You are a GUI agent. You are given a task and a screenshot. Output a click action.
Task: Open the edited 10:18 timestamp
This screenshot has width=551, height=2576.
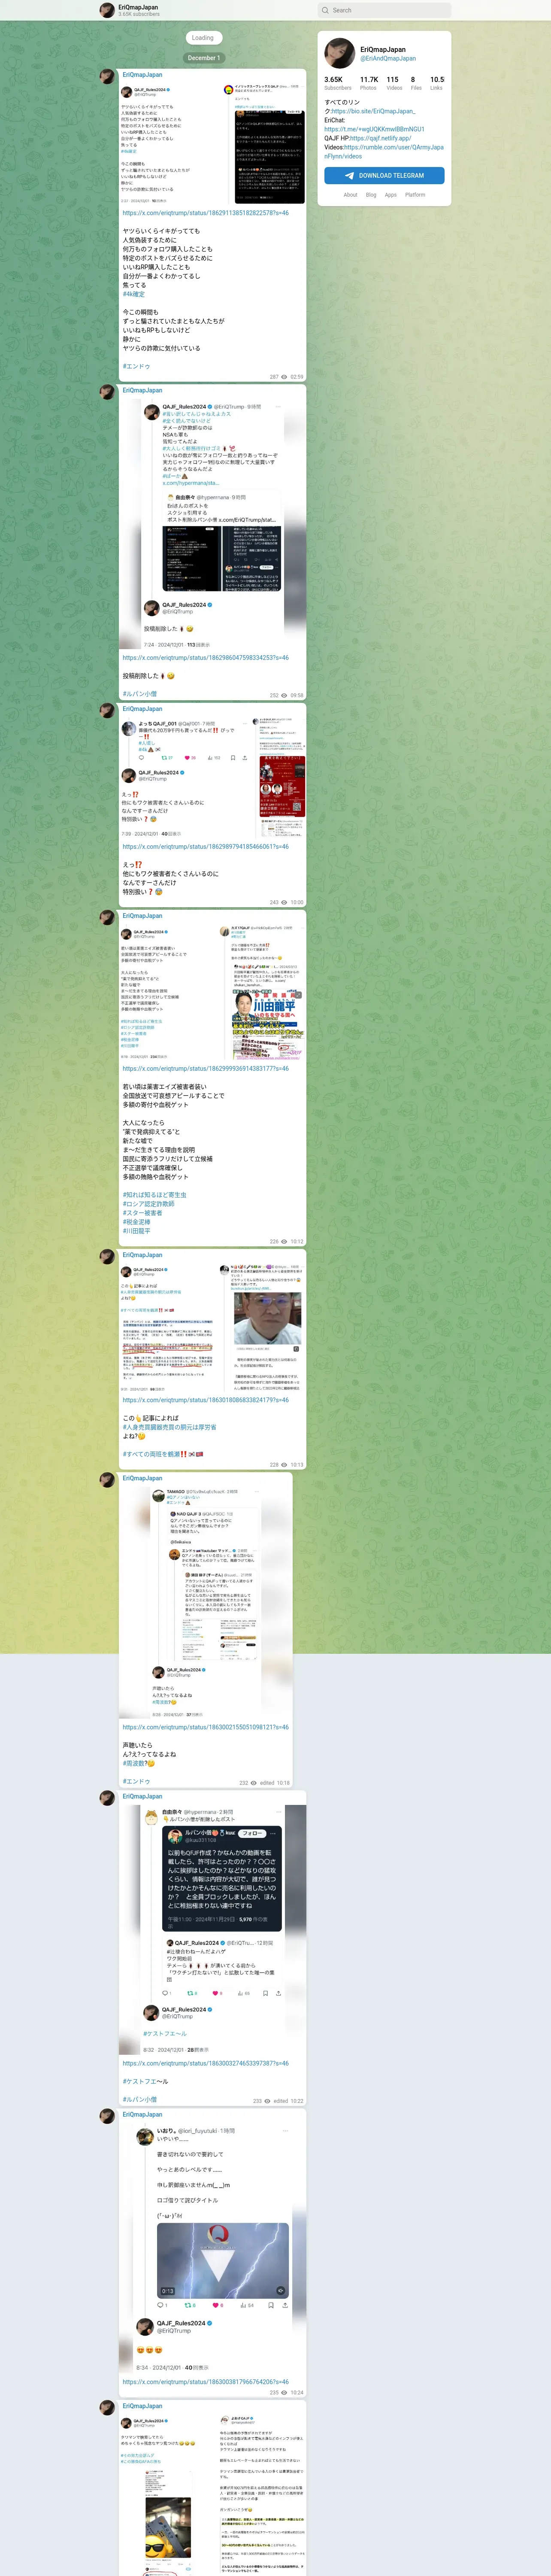[275, 1782]
